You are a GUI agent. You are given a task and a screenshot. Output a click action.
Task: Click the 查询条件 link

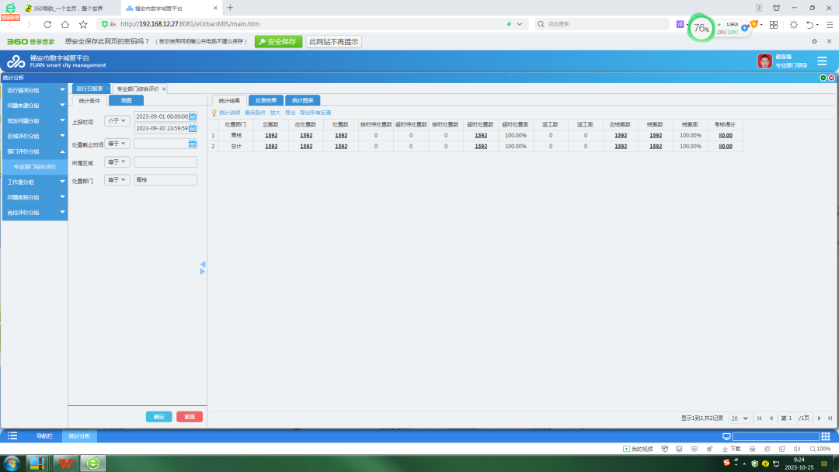(x=256, y=113)
